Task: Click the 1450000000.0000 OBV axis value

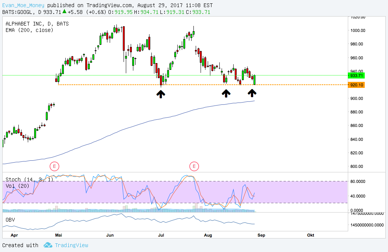Action: pos(367,225)
